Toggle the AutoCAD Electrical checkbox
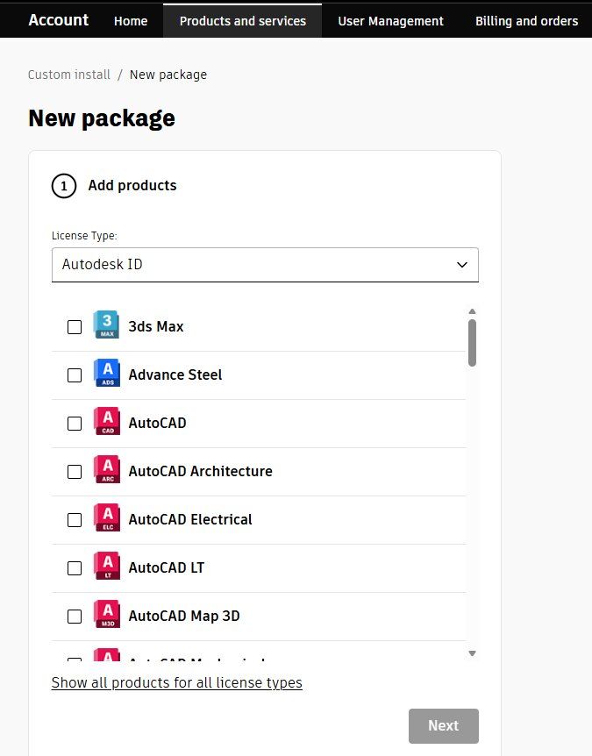This screenshot has width=592, height=756. click(x=75, y=520)
